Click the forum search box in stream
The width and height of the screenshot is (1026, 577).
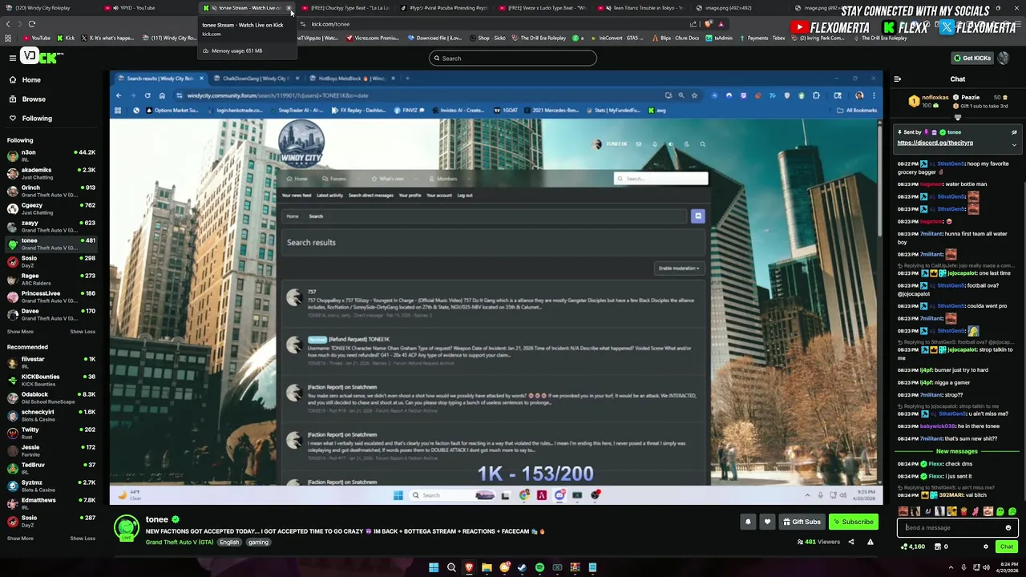(660, 179)
